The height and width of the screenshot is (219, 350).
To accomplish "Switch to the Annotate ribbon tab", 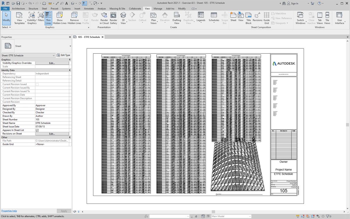I will 89,9.
